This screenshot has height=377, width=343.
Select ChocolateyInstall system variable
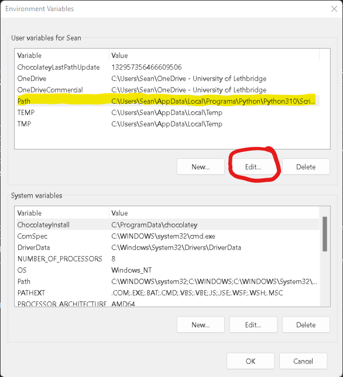[168, 225]
